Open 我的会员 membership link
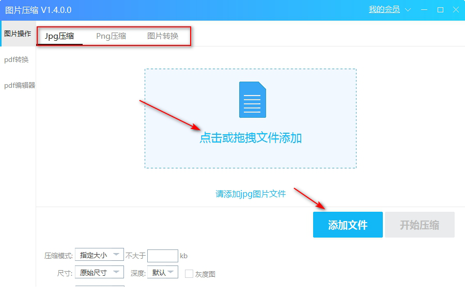Viewport: 465px width, 298px height. (x=384, y=10)
